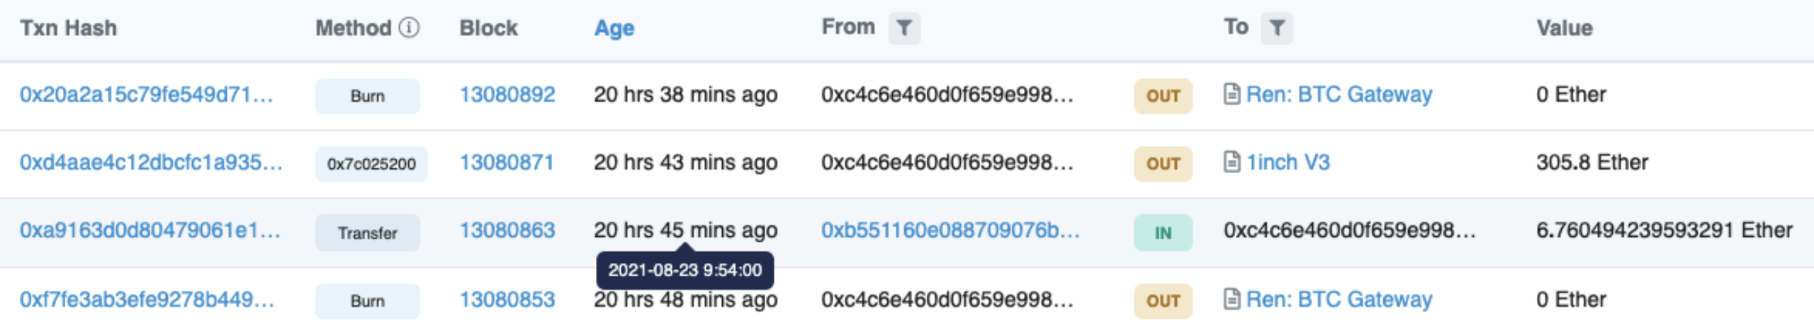Viewport: 1814px width, 333px height.
Task: Click the Method info icon
Action: point(409,28)
